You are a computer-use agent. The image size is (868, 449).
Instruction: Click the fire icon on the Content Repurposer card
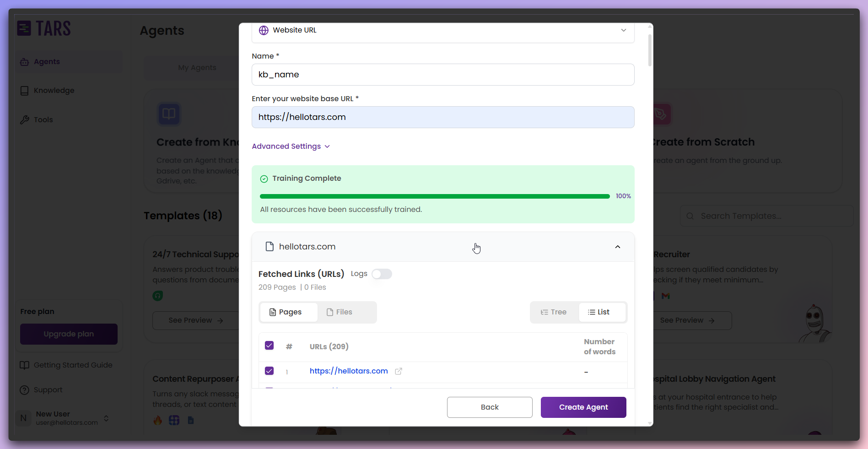coord(158,420)
